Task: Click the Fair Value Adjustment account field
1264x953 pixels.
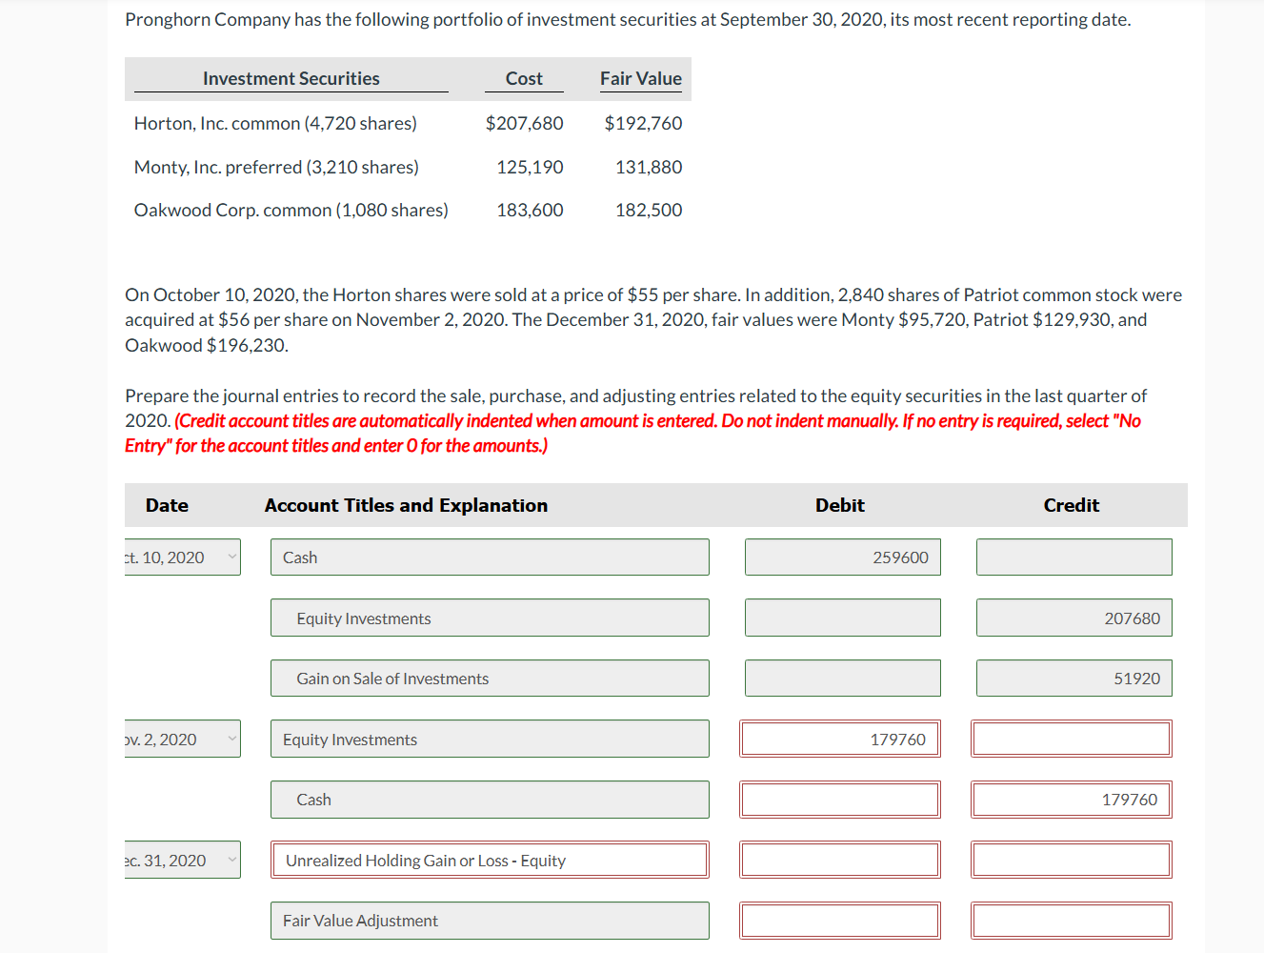Action: (490, 921)
